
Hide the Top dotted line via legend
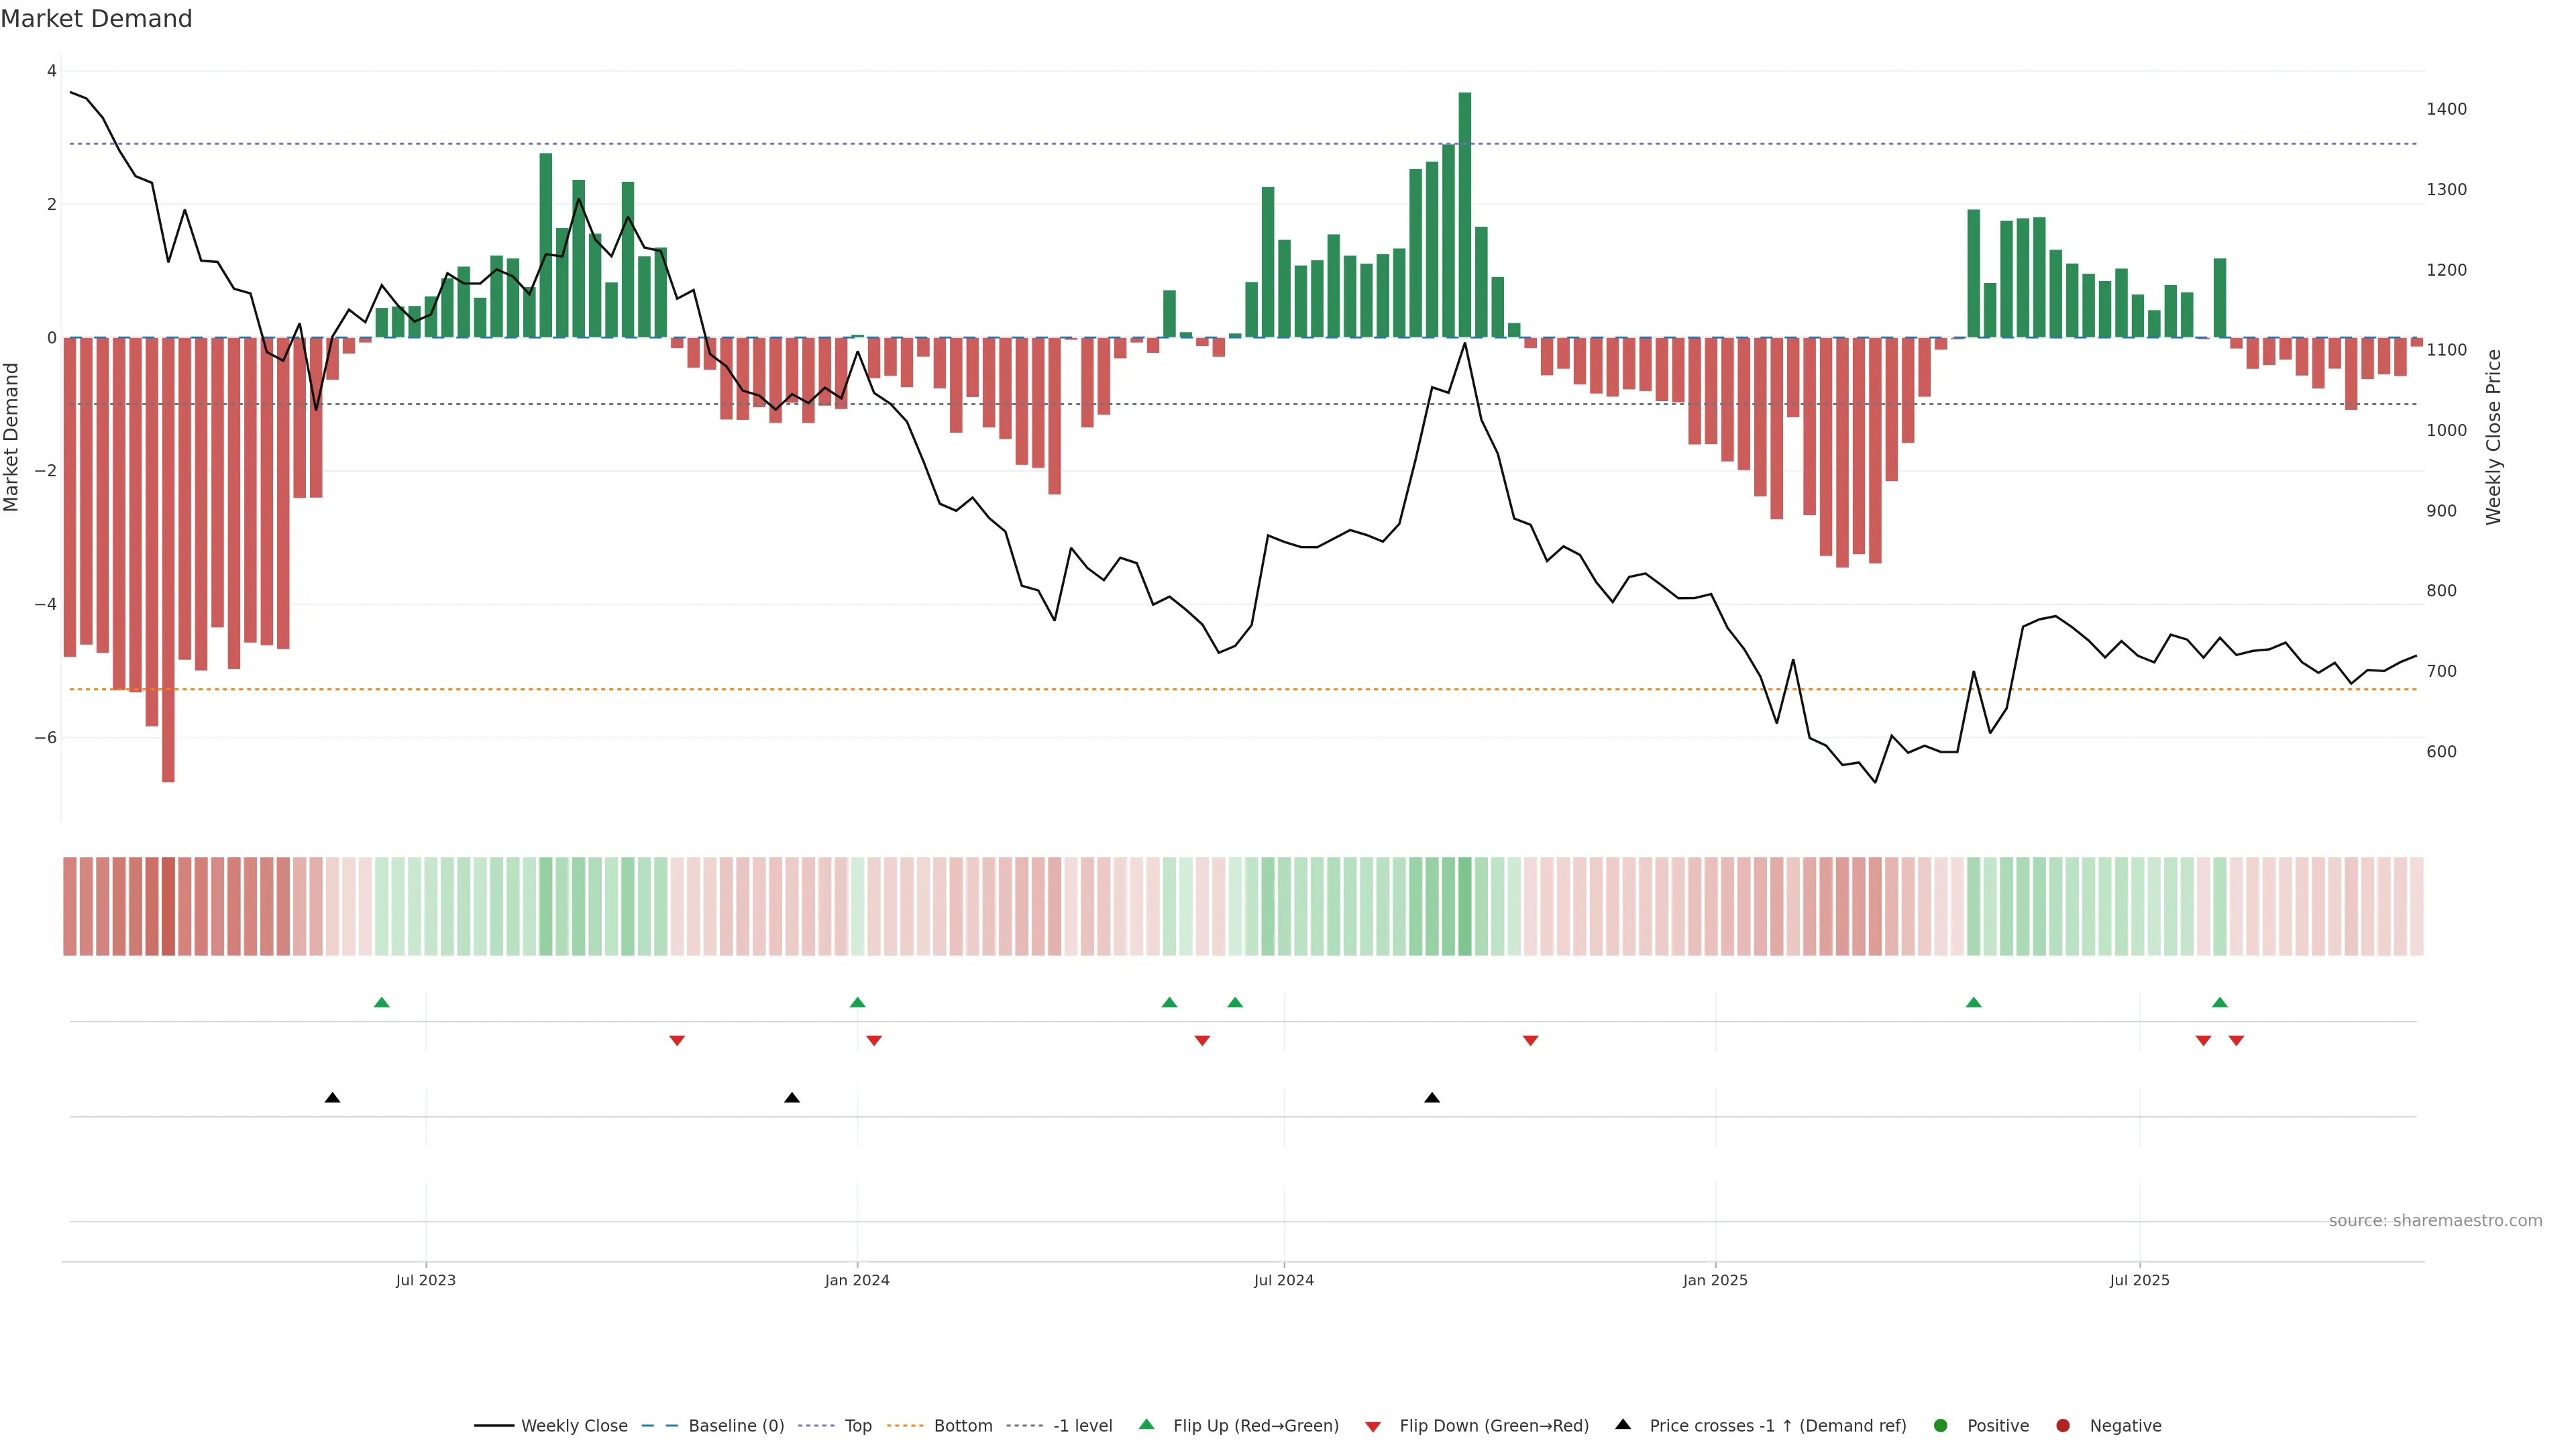coord(857,1425)
